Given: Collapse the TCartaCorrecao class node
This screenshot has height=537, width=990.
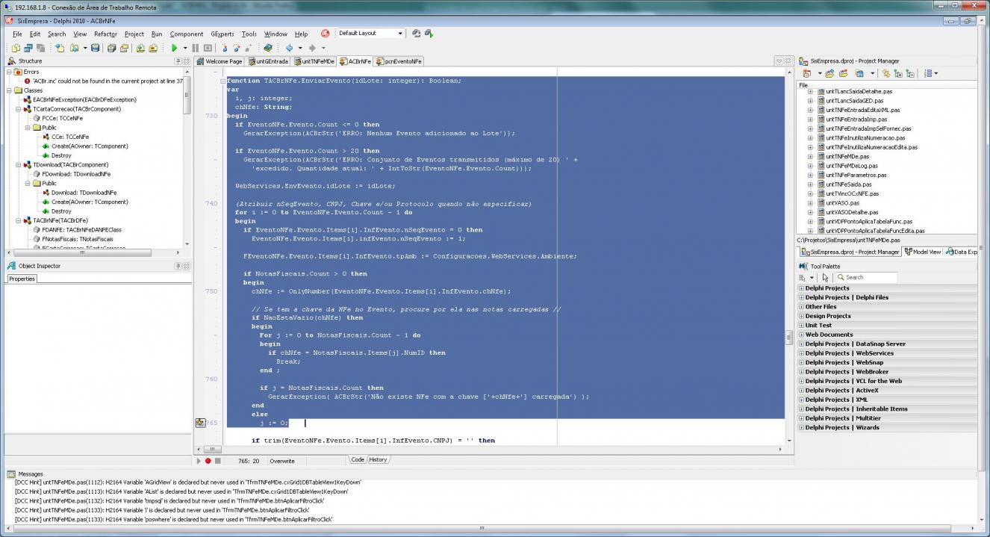Looking at the screenshot, I should (x=18, y=109).
